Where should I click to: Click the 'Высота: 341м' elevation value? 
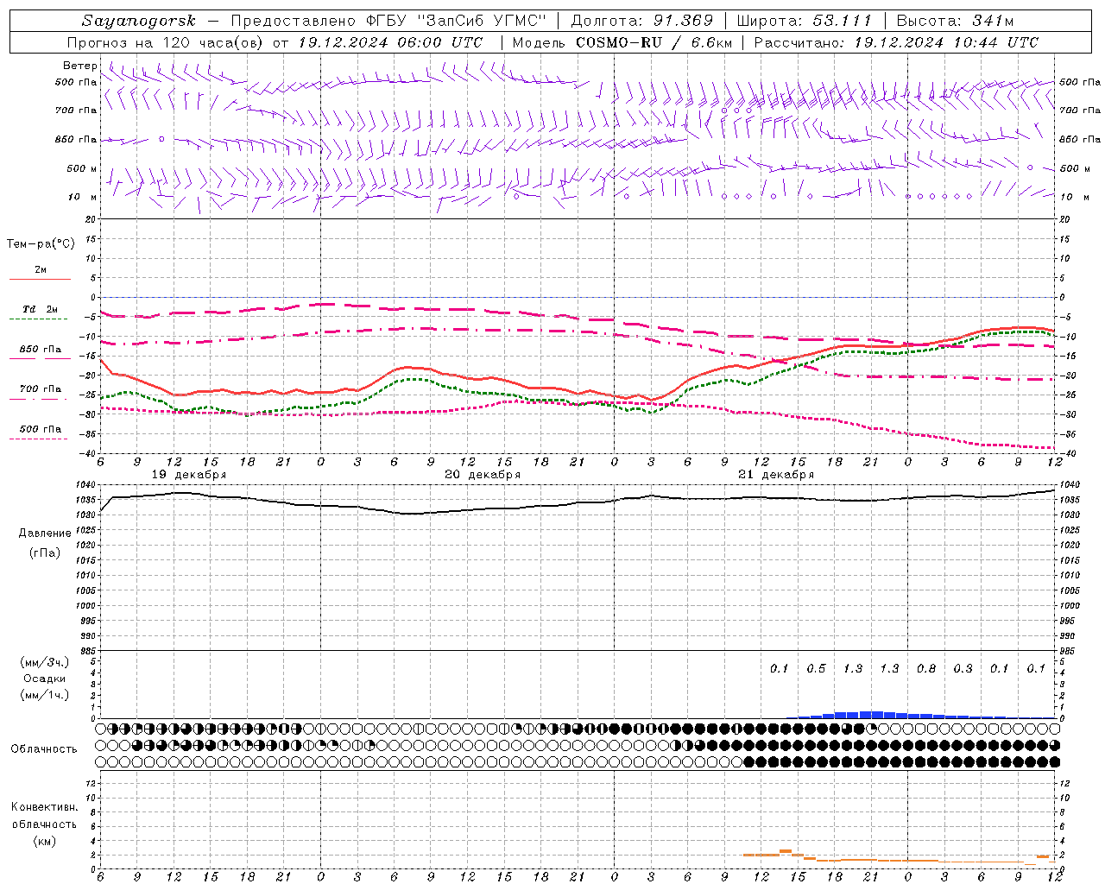pos(955,21)
